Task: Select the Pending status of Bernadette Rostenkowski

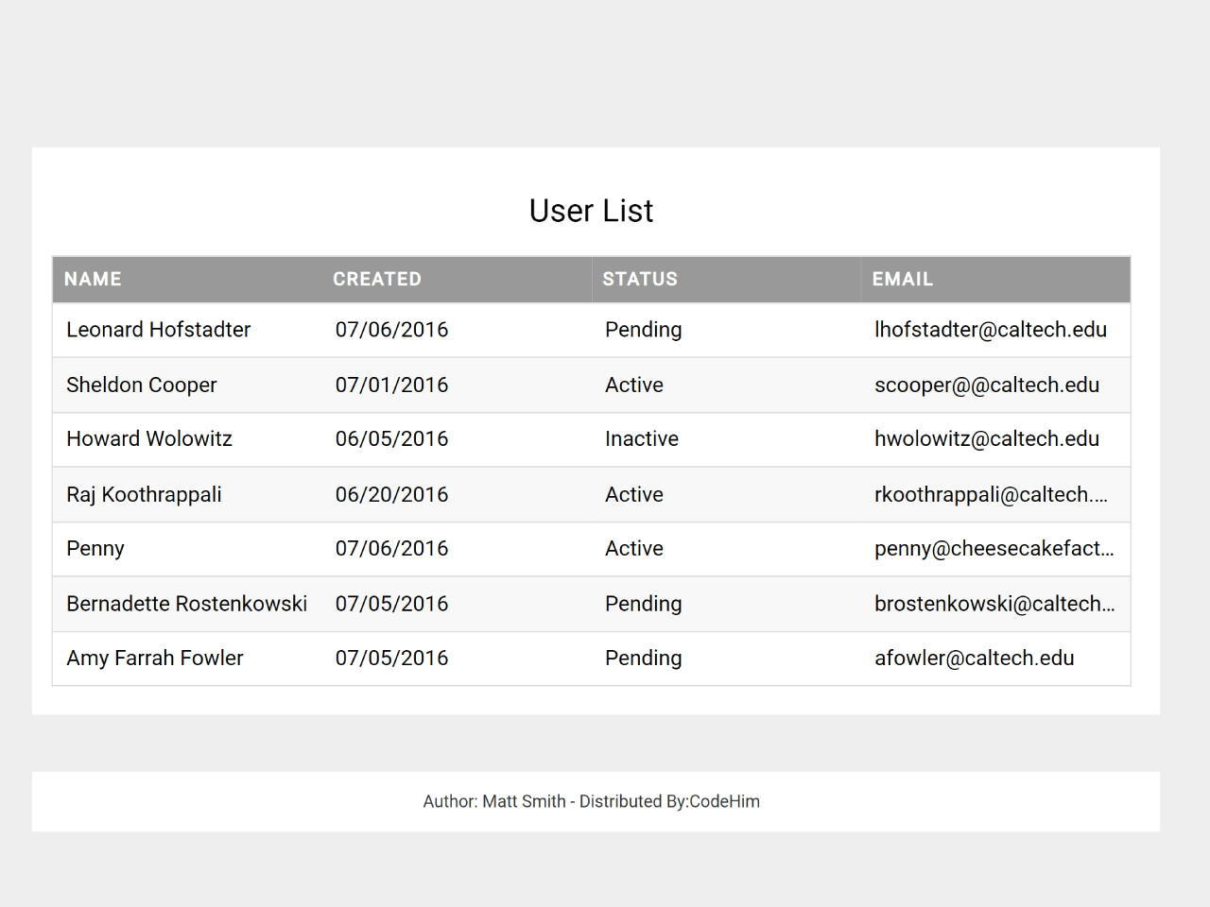Action: 643,604
